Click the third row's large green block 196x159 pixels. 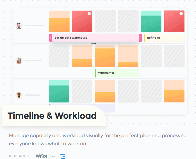pos(59,91)
